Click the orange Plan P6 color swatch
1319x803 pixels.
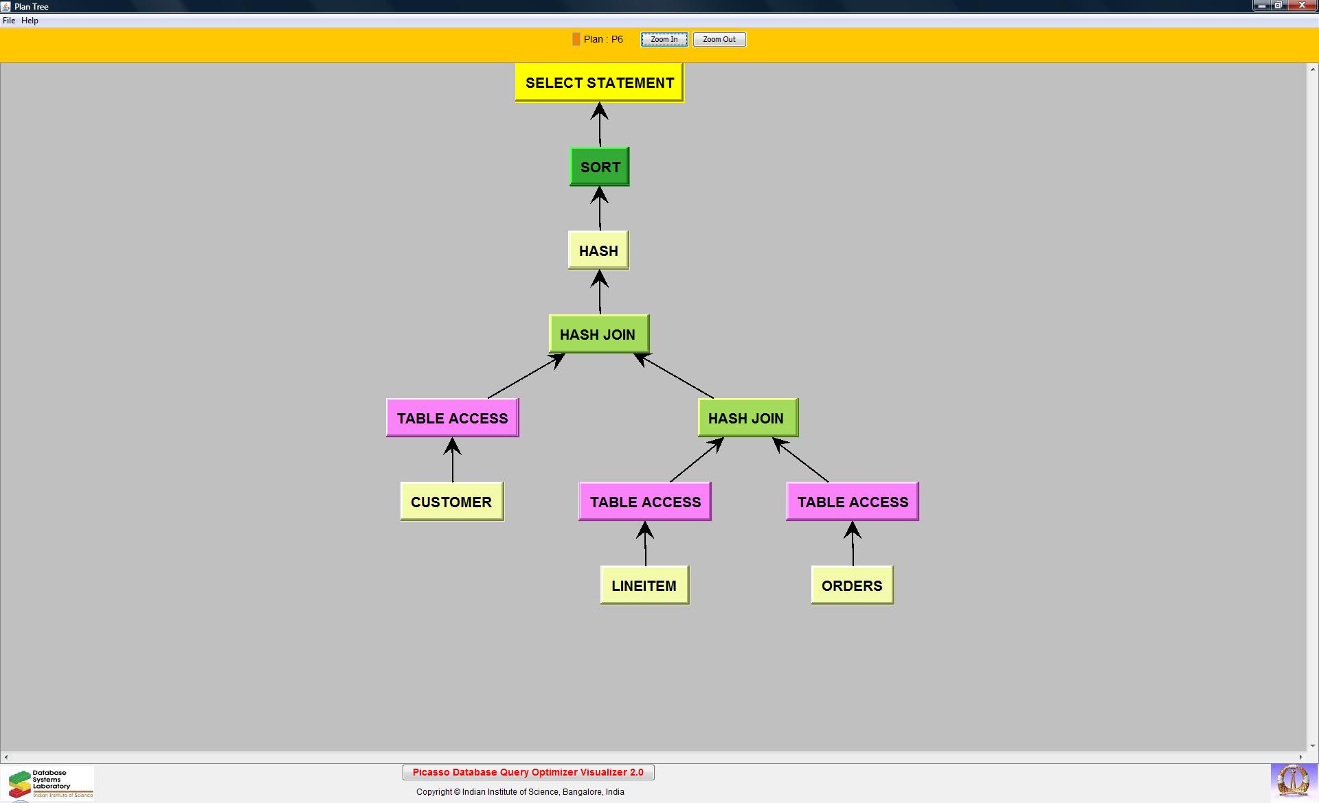tap(576, 39)
